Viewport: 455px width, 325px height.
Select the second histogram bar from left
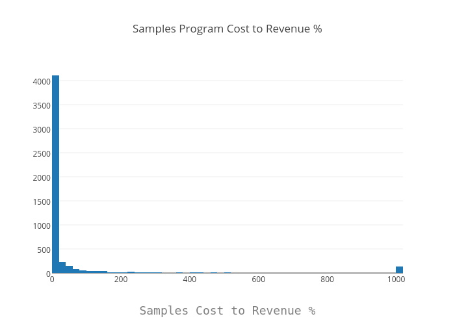click(62, 268)
